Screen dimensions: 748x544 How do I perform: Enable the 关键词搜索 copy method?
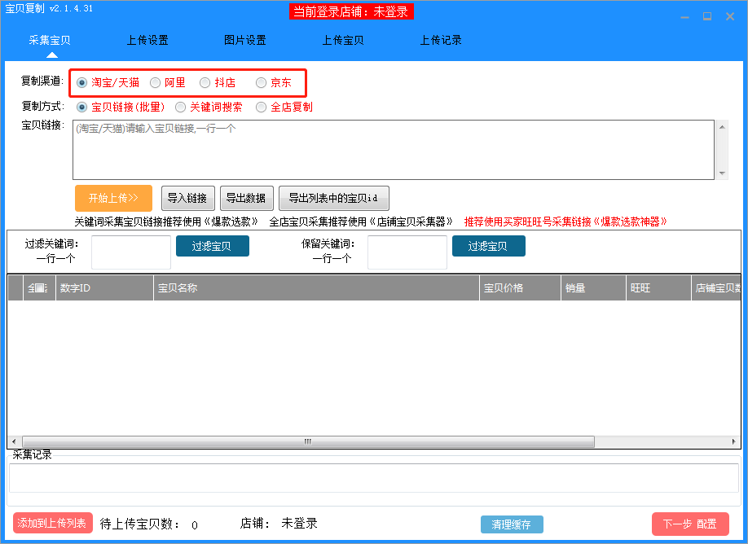pos(179,107)
